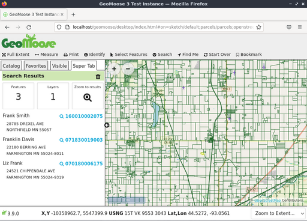Image resolution: width=307 pixels, height=221 pixels.
Task: Click the Features count box
Action: click(x=19, y=95)
